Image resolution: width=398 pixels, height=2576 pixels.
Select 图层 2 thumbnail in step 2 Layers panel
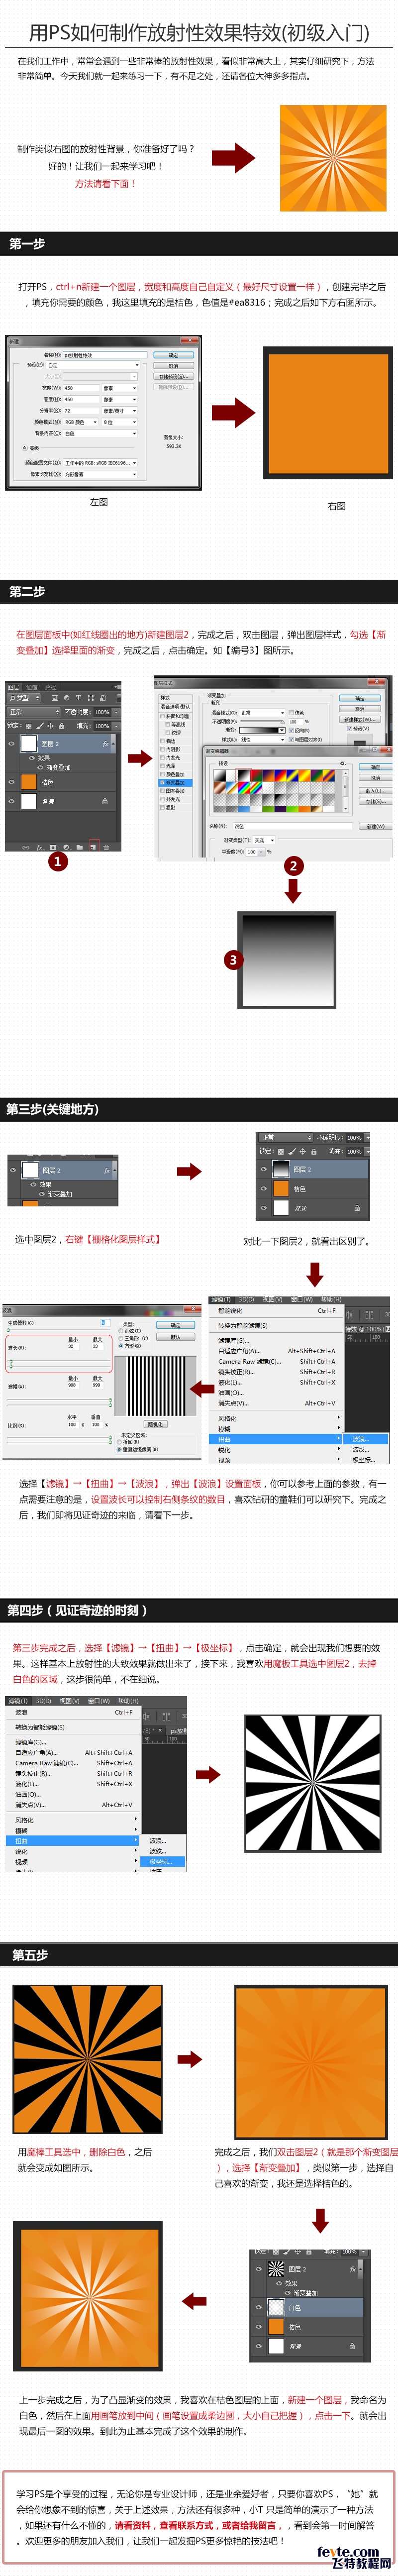pyautogui.click(x=28, y=744)
